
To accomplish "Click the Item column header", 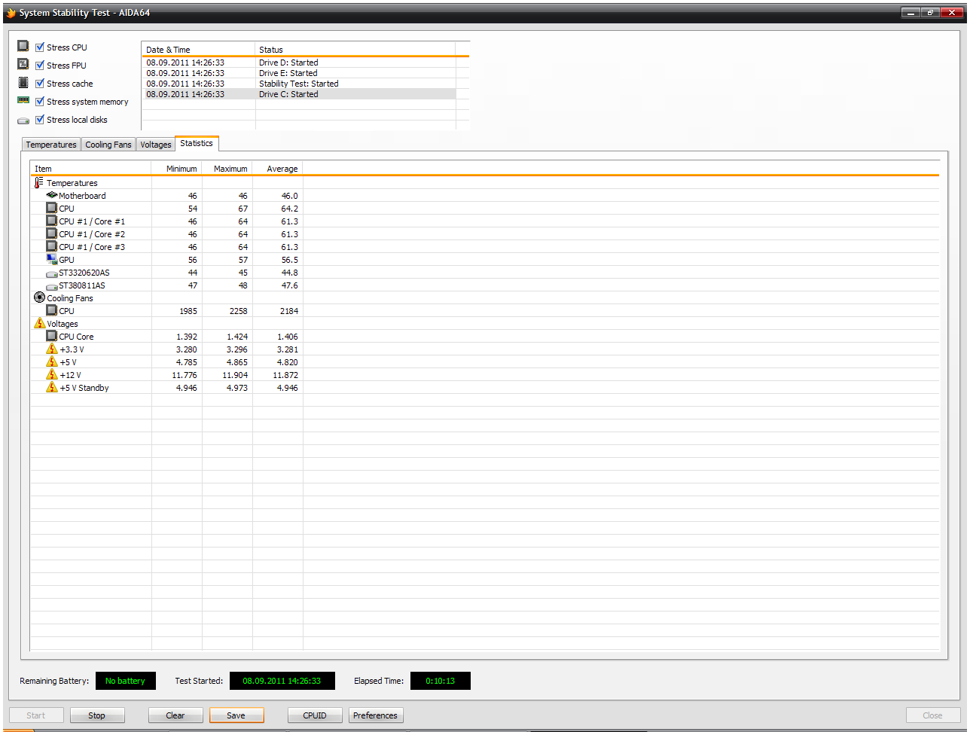I will click(x=90, y=169).
